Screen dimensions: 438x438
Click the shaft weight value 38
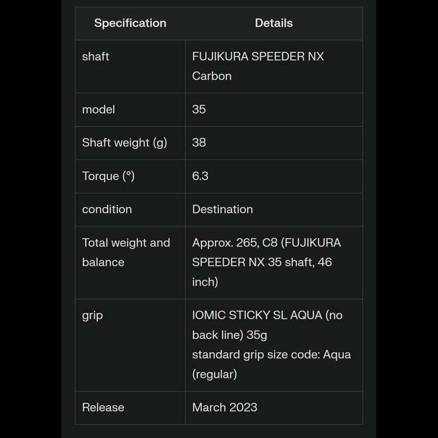tap(199, 142)
